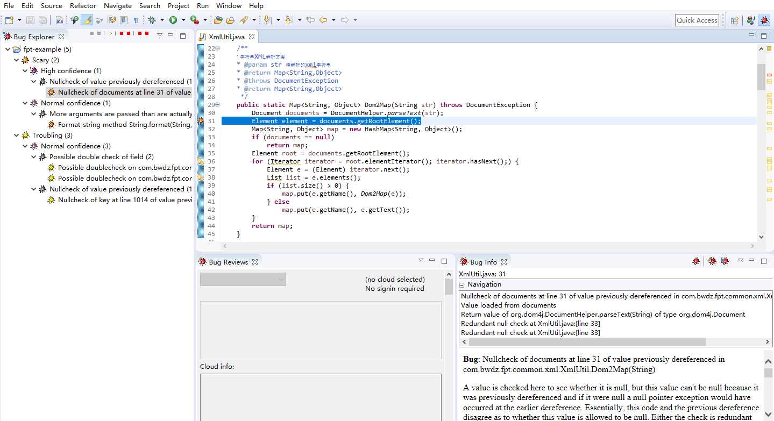Click the Save toolbar icon
The image size is (774, 421).
tap(30, 20)
